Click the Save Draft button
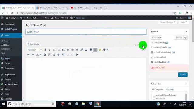This screenshot has height=109, width=194. [156, 38]
